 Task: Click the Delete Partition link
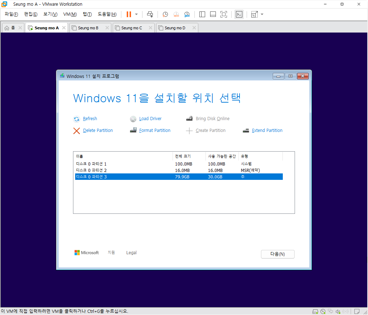[98, 130]
